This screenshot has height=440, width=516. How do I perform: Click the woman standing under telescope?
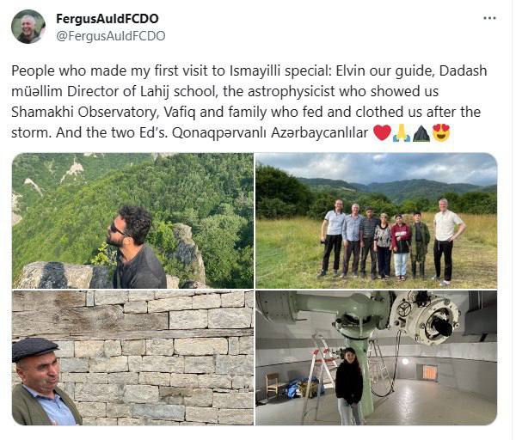pos(349,385)
